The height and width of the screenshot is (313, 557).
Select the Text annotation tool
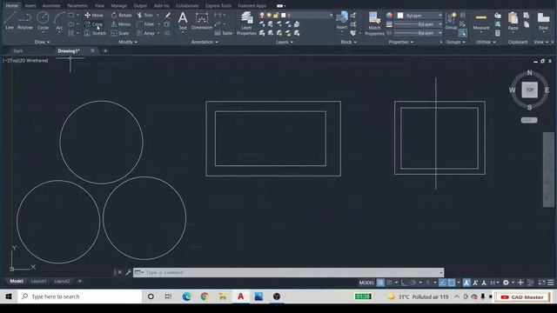click(183, 21)
